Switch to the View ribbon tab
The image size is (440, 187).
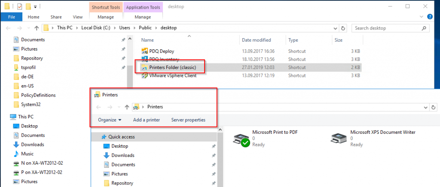click(78, 17)
